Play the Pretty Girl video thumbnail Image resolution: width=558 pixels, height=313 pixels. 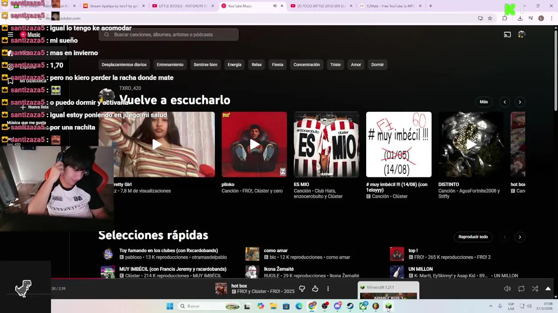157,144
